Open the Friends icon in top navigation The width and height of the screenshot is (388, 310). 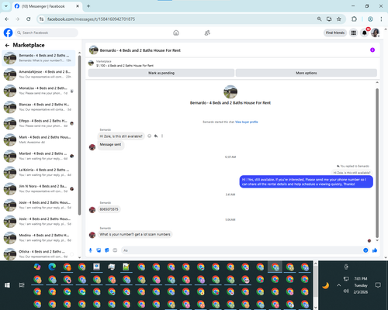tap(207, 33)
